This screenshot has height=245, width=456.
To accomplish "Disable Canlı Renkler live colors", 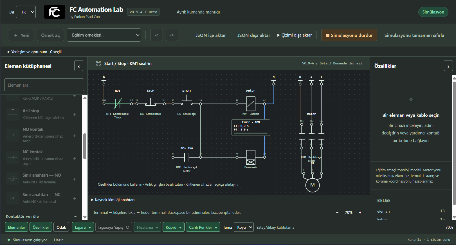I will [203, 227].
